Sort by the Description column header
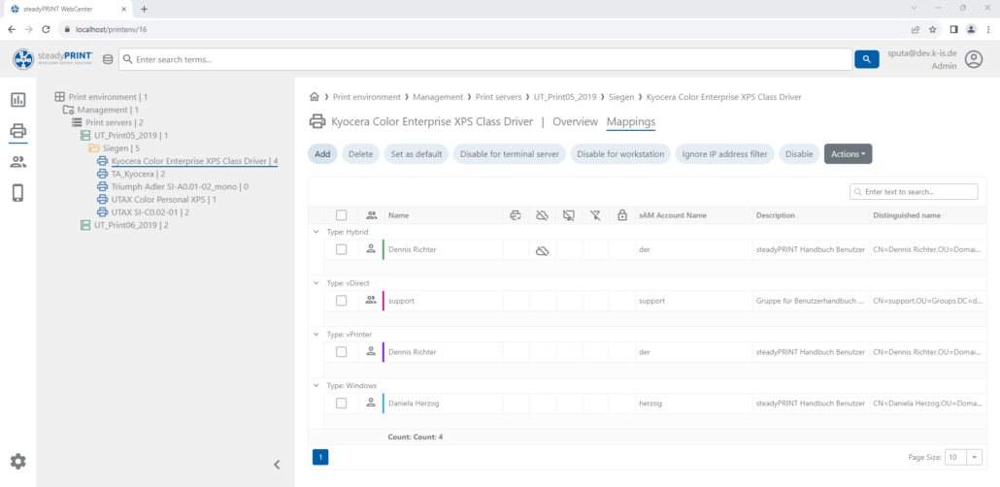This screenshot has height=487, width=1000. (776, 215)
